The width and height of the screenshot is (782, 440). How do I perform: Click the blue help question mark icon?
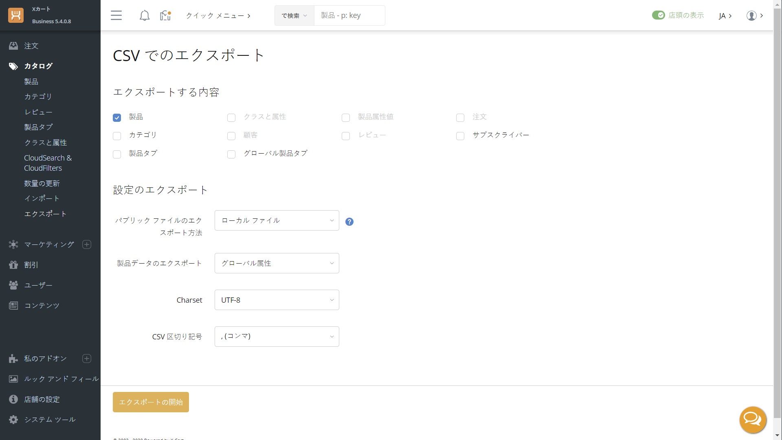tap(349, 222)
